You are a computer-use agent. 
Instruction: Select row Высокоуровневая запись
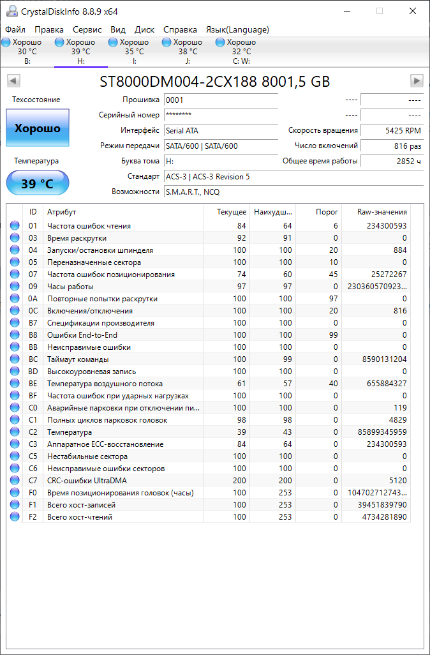(x=209, y=371)
